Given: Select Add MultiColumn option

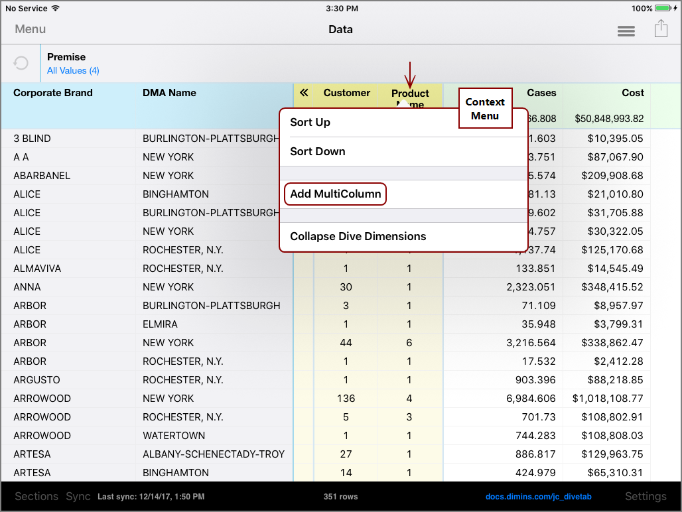Looking at the screenshot, I should click(x=335, y=194).
